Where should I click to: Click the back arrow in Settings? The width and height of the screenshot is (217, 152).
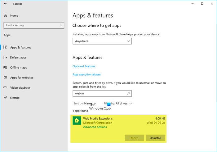click(5, 4)
